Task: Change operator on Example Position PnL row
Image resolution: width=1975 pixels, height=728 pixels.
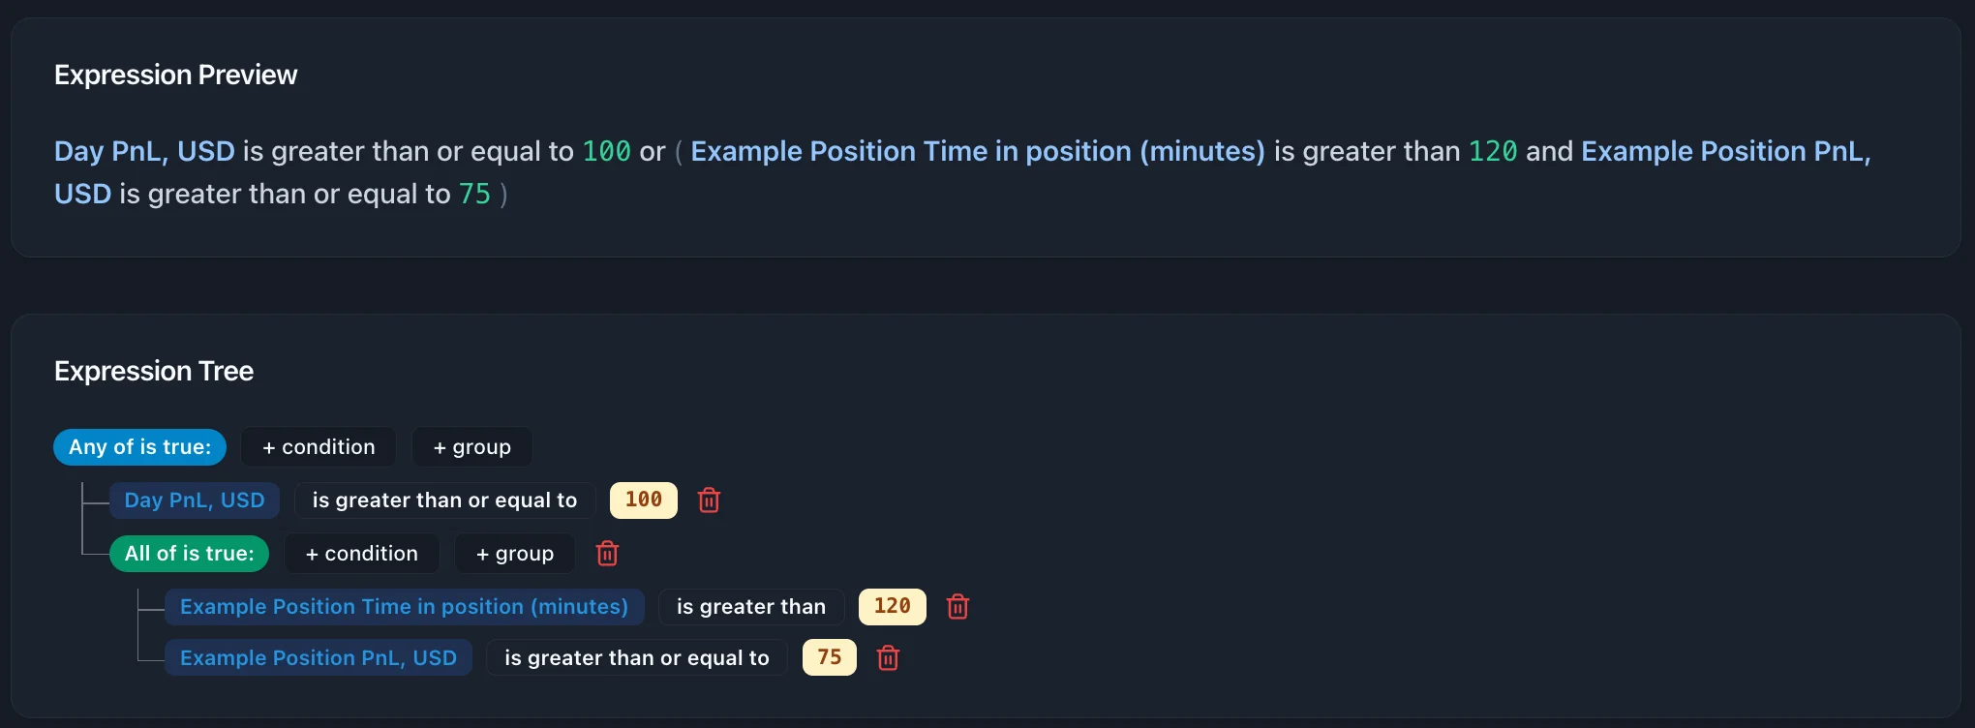Action: click(x=636, y=658)
